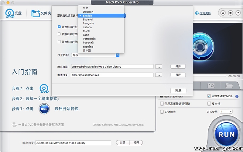Click the bottom 输出目录 path field

[x=73, y=143]
